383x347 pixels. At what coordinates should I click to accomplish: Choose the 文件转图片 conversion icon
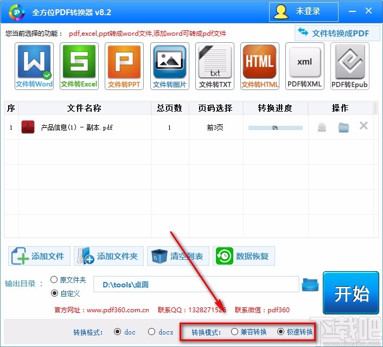pyautogui.click(x=169, y=66)
